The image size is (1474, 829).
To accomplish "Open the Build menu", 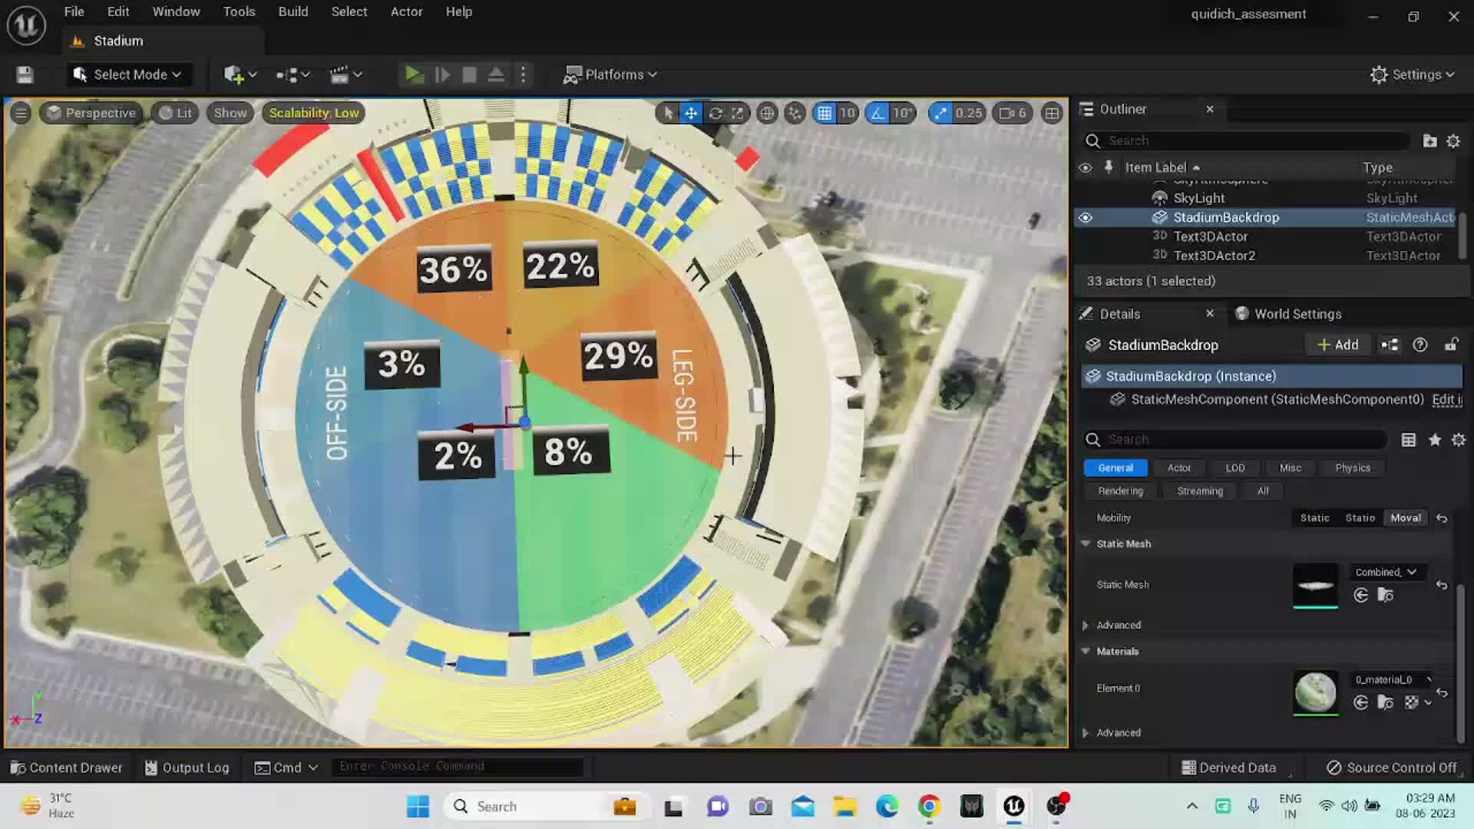I will tap(292, 12).
